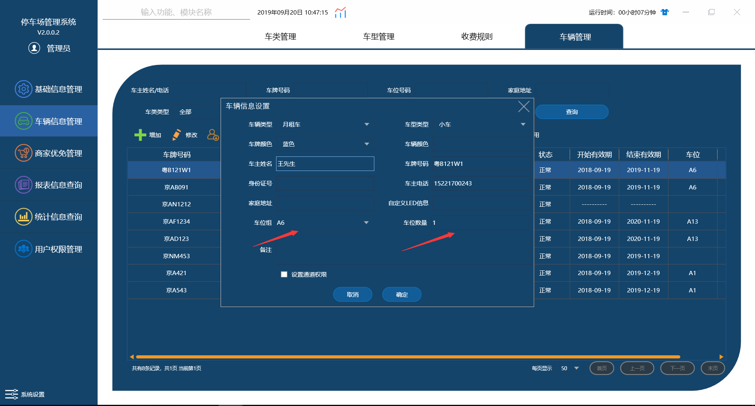
Task: Open 车牌颜色 dropdown showing 蓝色
Action: [325, 144]
